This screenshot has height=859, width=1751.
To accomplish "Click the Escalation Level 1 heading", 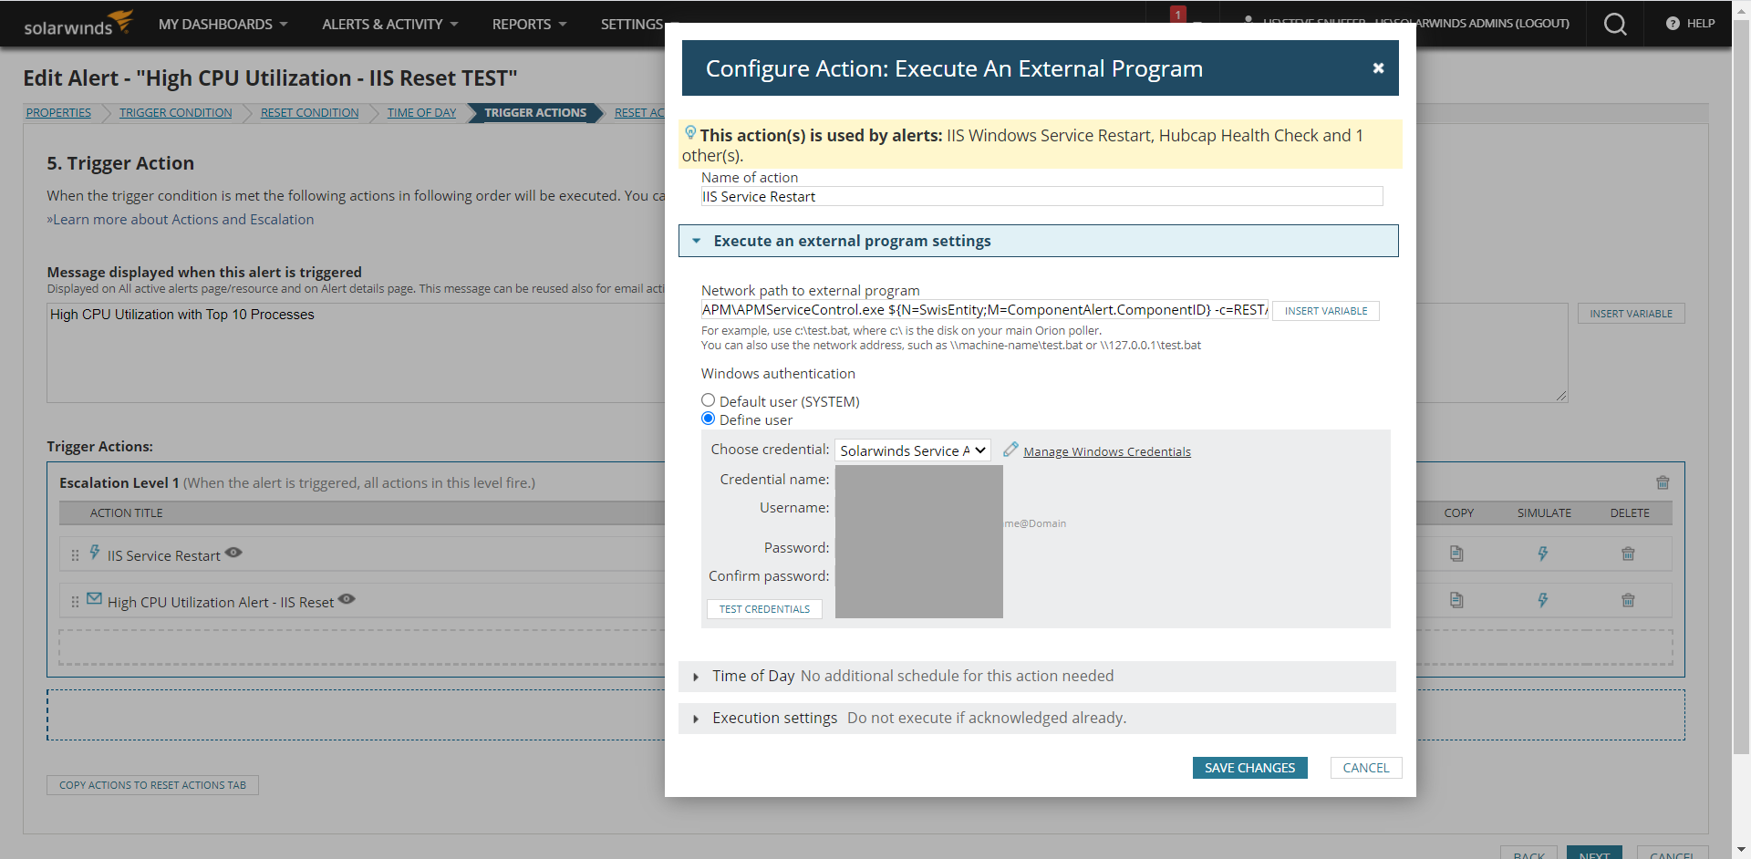I will tap(119, 483).
